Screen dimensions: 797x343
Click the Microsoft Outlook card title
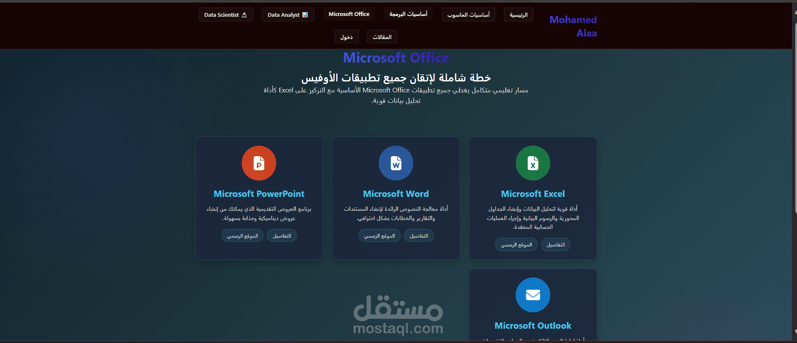(x=533, y=326)
